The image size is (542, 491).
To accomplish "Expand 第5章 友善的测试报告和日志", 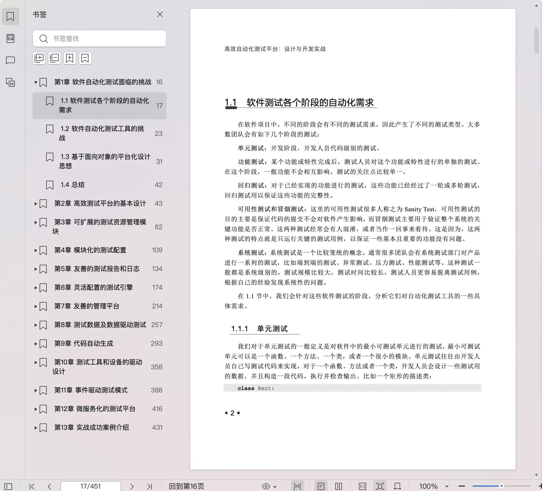I will point(36,269).
